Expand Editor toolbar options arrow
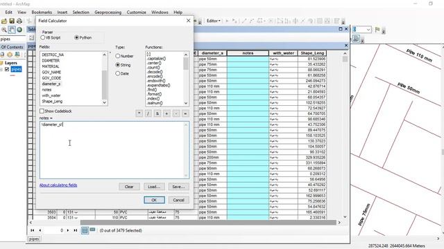The height and width of the screenshot is (249, 444). 343,21
